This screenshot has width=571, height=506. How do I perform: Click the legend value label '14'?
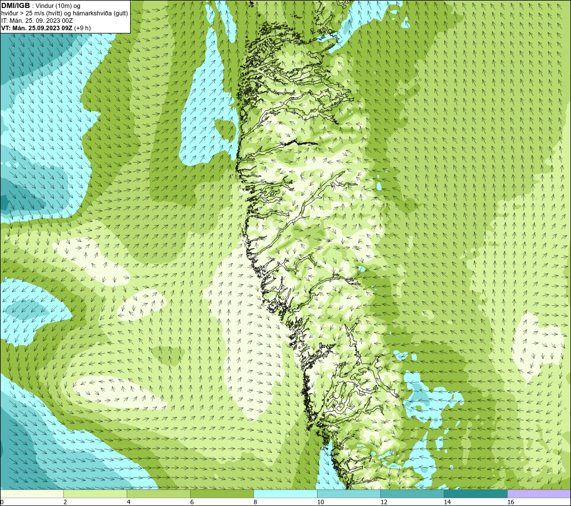tap(447, 502)
